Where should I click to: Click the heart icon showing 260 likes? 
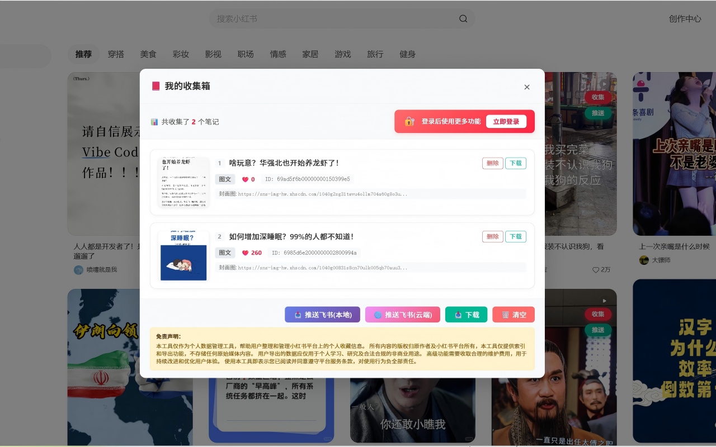[245, 253]
